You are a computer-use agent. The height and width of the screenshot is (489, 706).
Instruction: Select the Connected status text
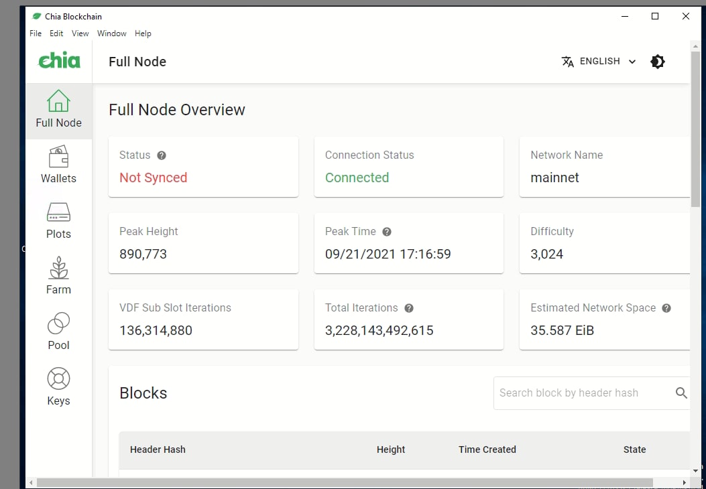click(357, 178)
